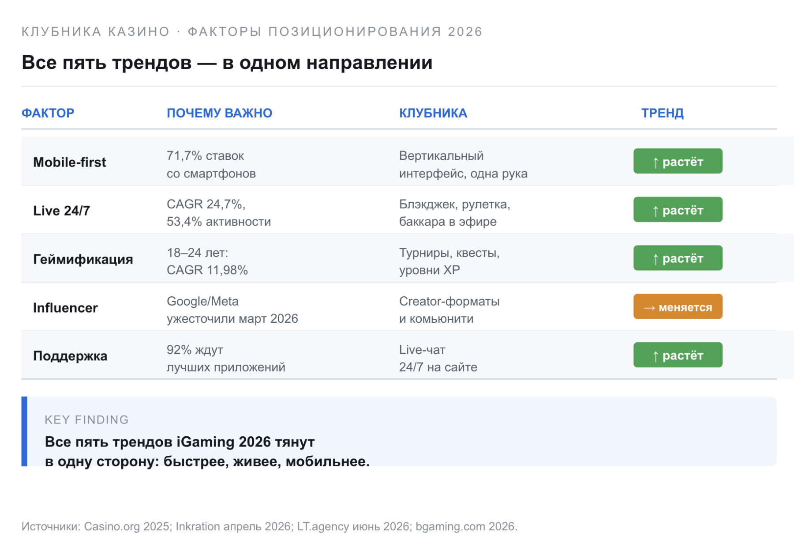This screenshot has width=794, height=552.
Task: Select the 'растёт' badge for Геймификация
Action: click(678, 258)
